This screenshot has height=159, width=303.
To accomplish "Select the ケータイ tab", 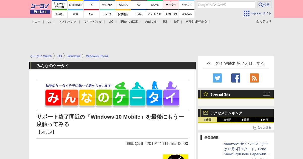I will [x=171, y=5].
